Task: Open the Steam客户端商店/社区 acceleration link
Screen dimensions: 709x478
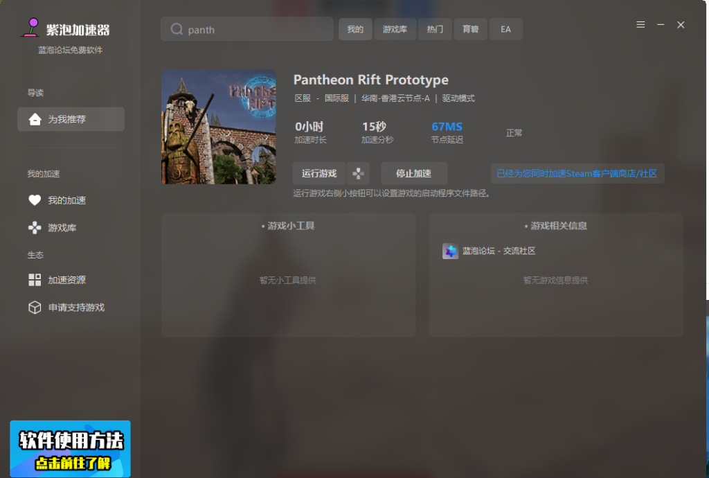Action: [x=577, y=174]
